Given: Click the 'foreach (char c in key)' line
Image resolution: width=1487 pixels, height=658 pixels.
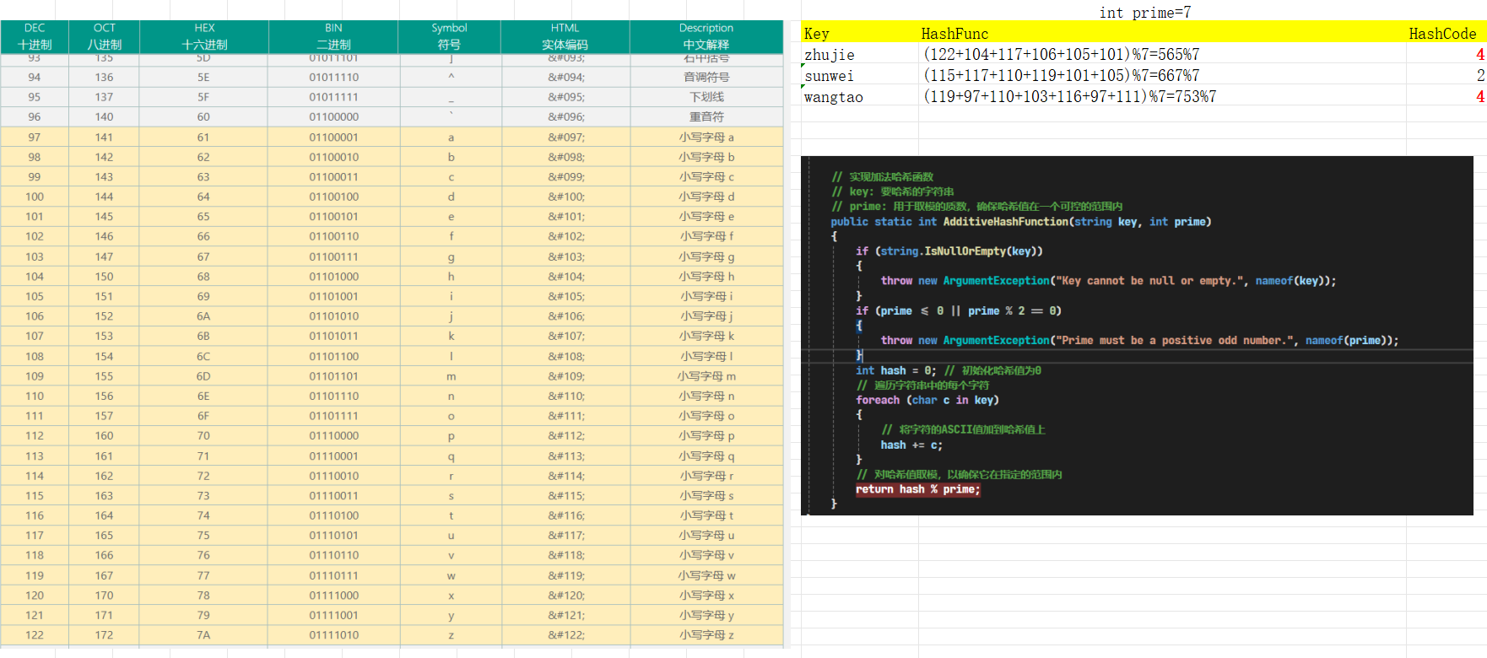Looking at the screenshot, I should (x=927, y=401).
